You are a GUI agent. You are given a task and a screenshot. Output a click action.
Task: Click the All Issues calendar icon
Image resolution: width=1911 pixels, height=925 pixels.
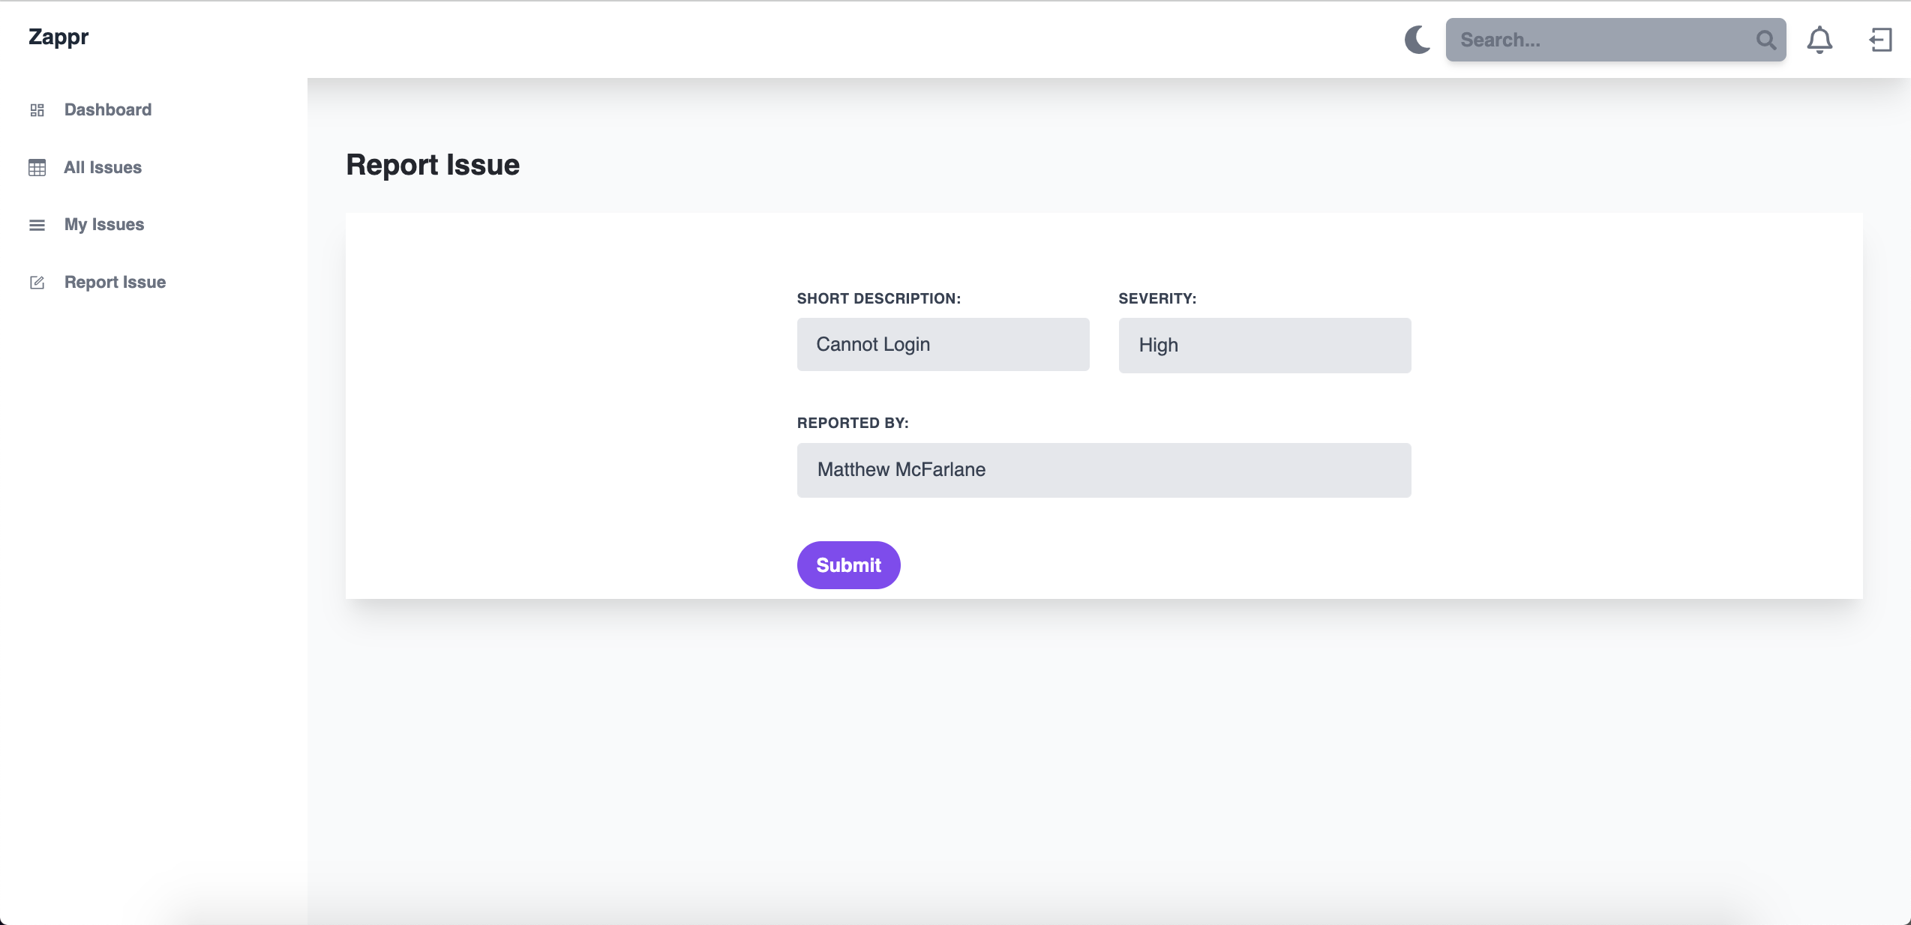[37, 167]
